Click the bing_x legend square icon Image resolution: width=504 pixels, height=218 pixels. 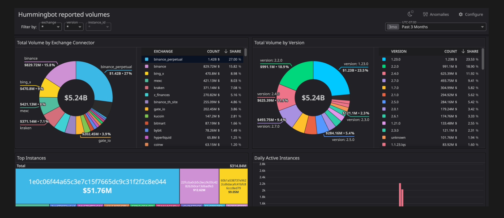(147, 74)
